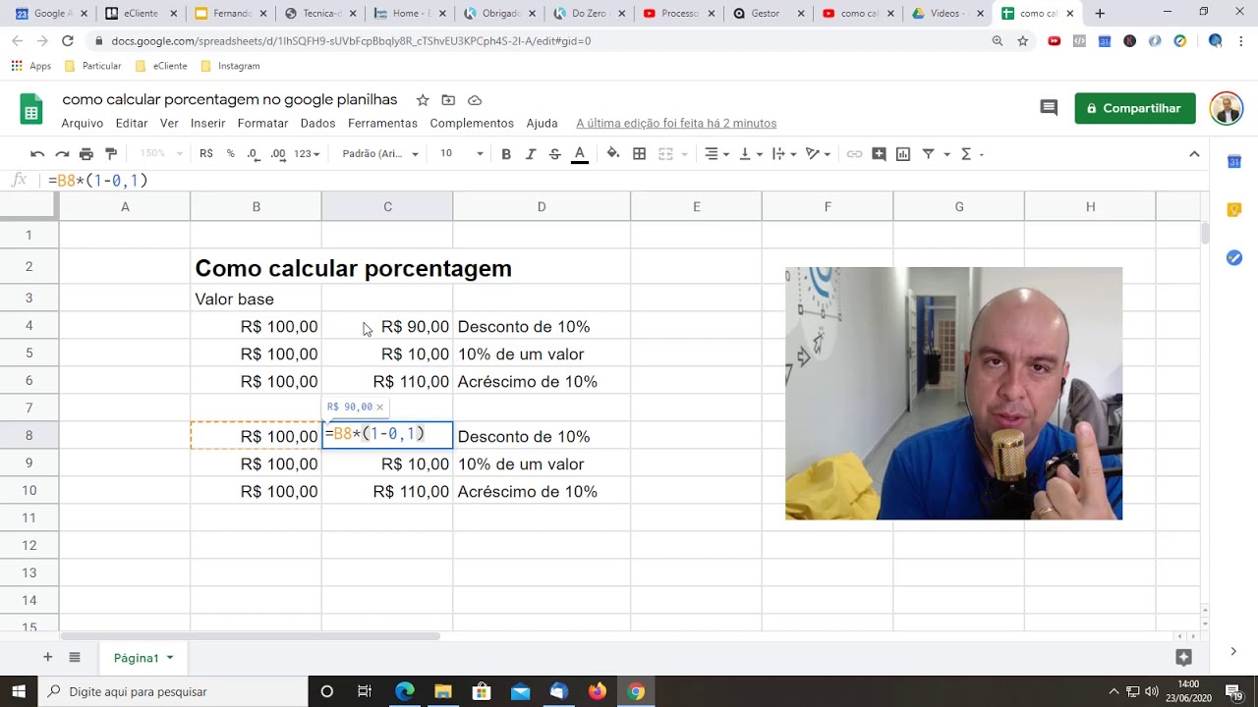The width and height of the screenshot is (1258, 707).
Task: Open comment history icon
Action: [1049, 108]
